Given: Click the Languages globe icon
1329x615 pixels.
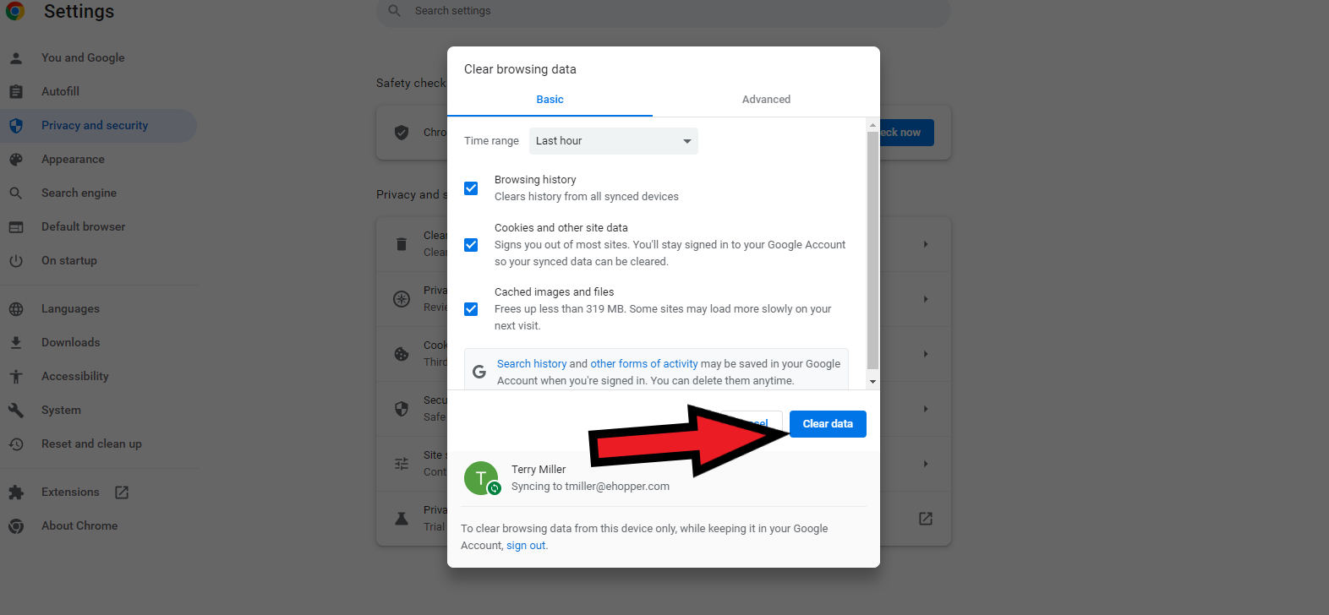Looking at the screenshot, I should (16, 308).
